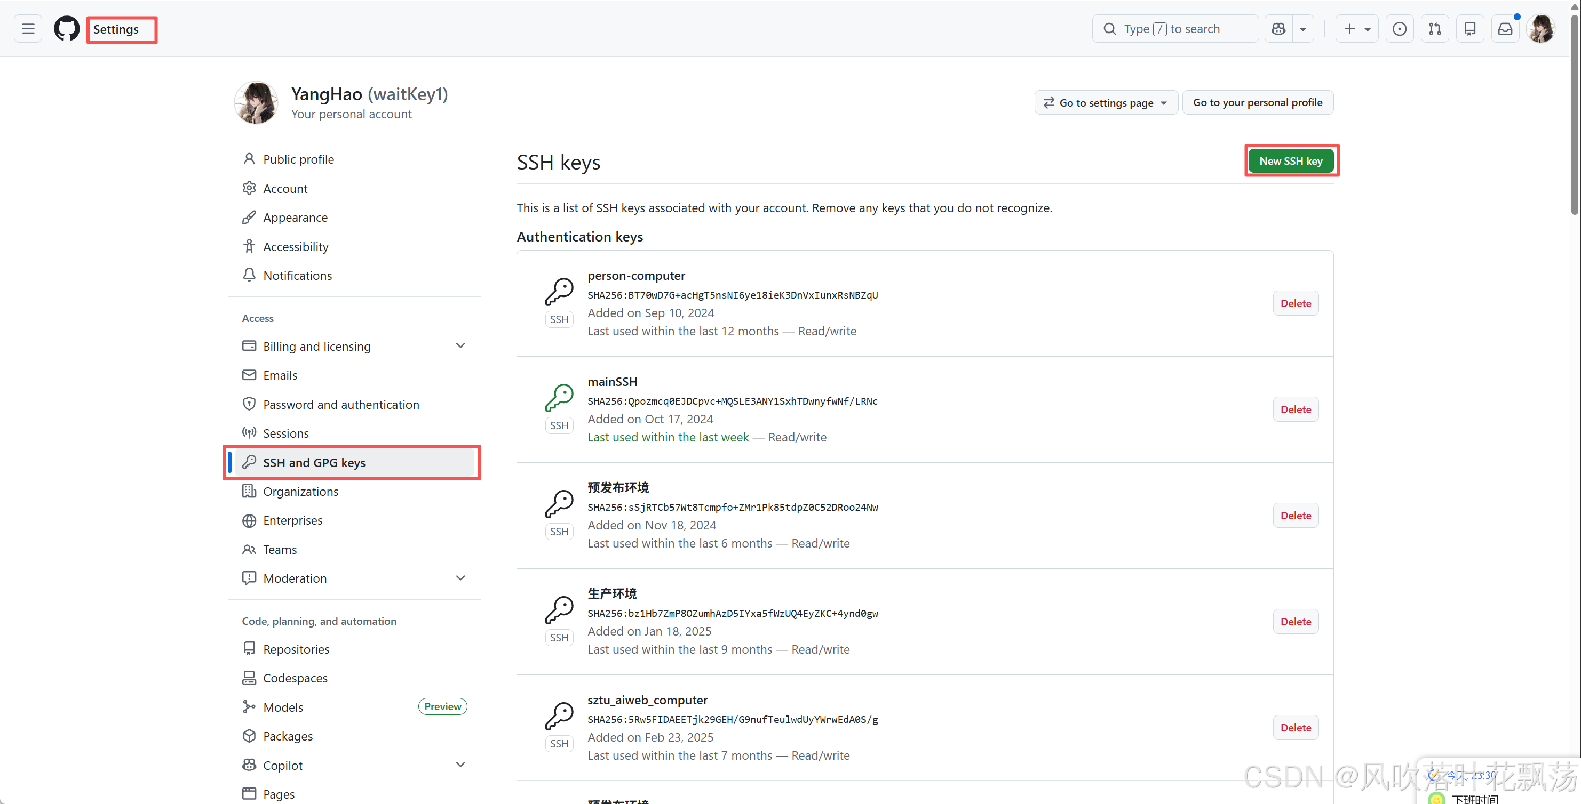Click the user avatar in top bar
The height and width of the screenshot is (804, 1581).
click(1540, 29)
